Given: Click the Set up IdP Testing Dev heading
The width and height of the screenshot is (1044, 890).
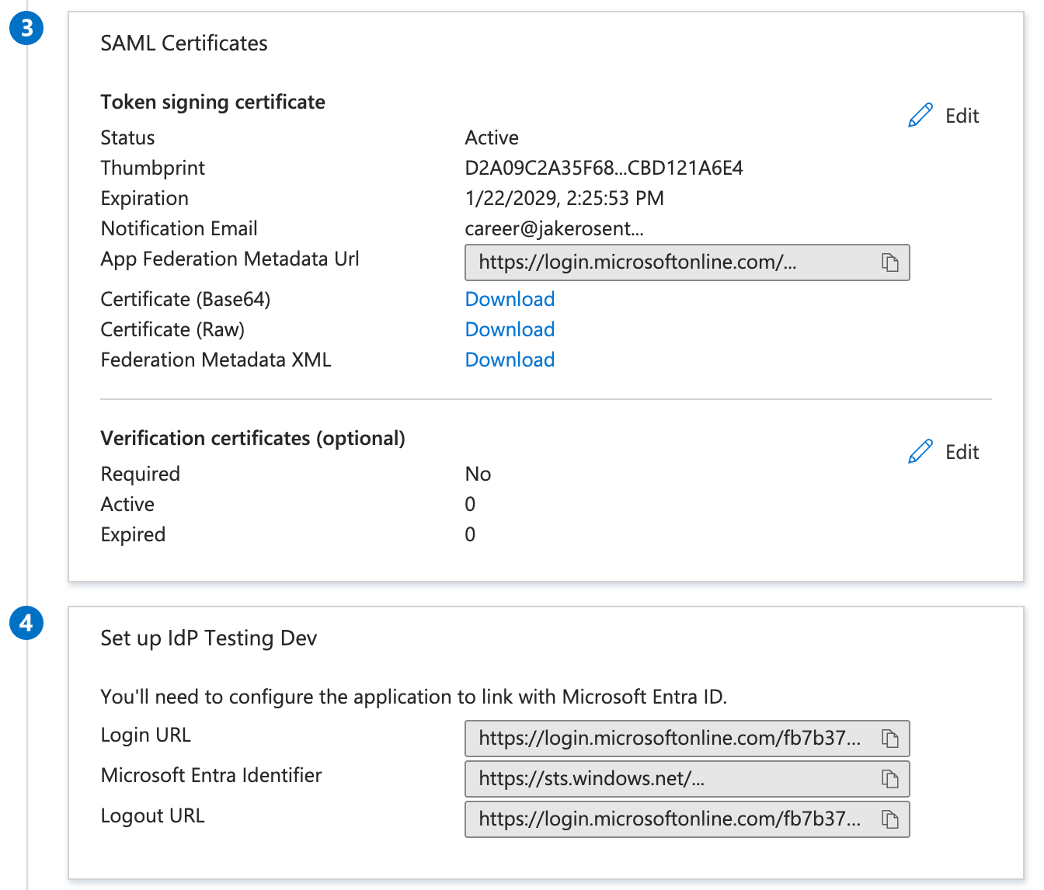Looking at the screenshot, I should (x=208, y=638).
